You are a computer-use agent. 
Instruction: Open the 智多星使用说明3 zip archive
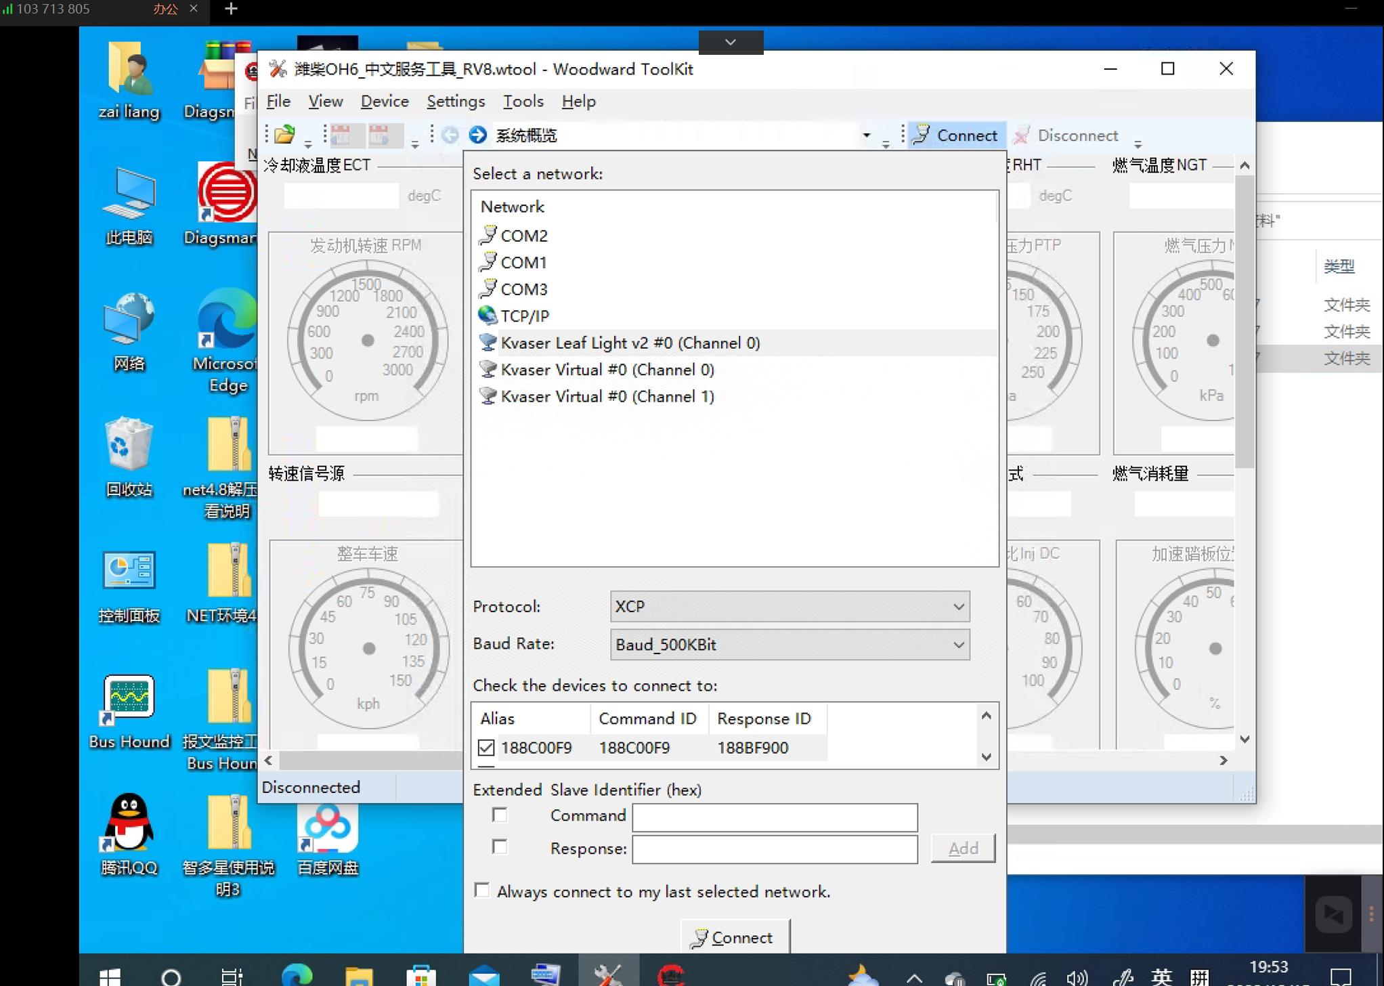click(228, 846)
